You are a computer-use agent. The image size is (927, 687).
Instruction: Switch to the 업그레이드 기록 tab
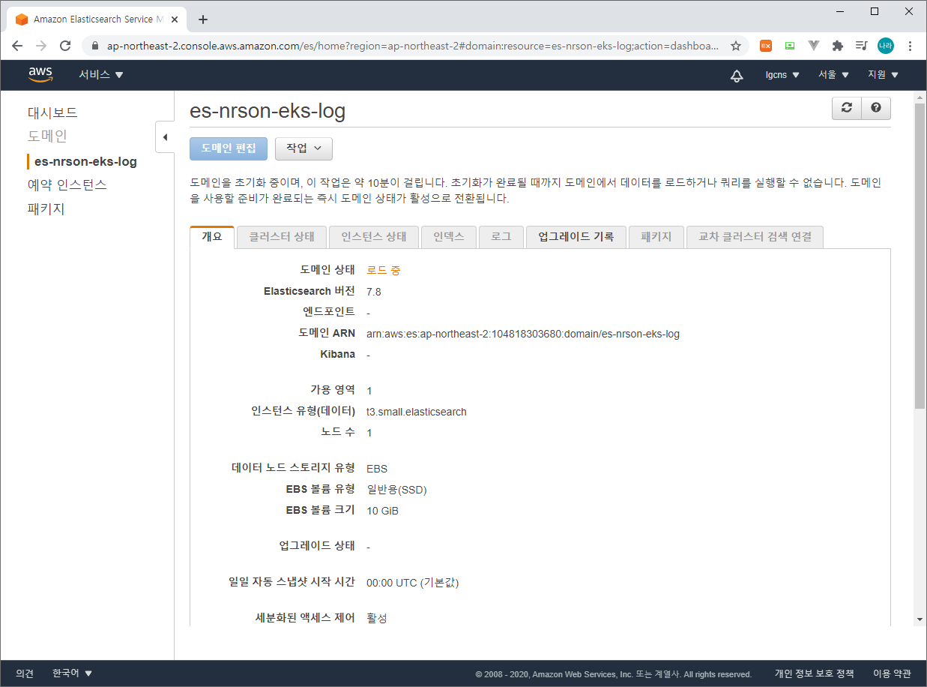tap(576, 237)
